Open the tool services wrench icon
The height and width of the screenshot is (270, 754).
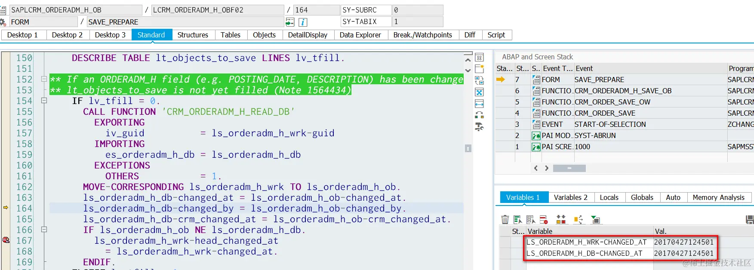(x=479, y=127)
